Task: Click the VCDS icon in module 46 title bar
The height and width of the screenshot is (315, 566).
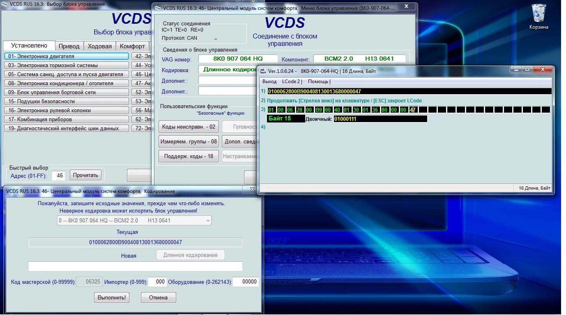Action: coord(157,8)
